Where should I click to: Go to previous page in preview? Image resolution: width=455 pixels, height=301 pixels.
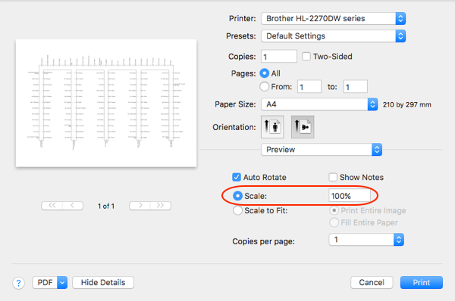73,206
